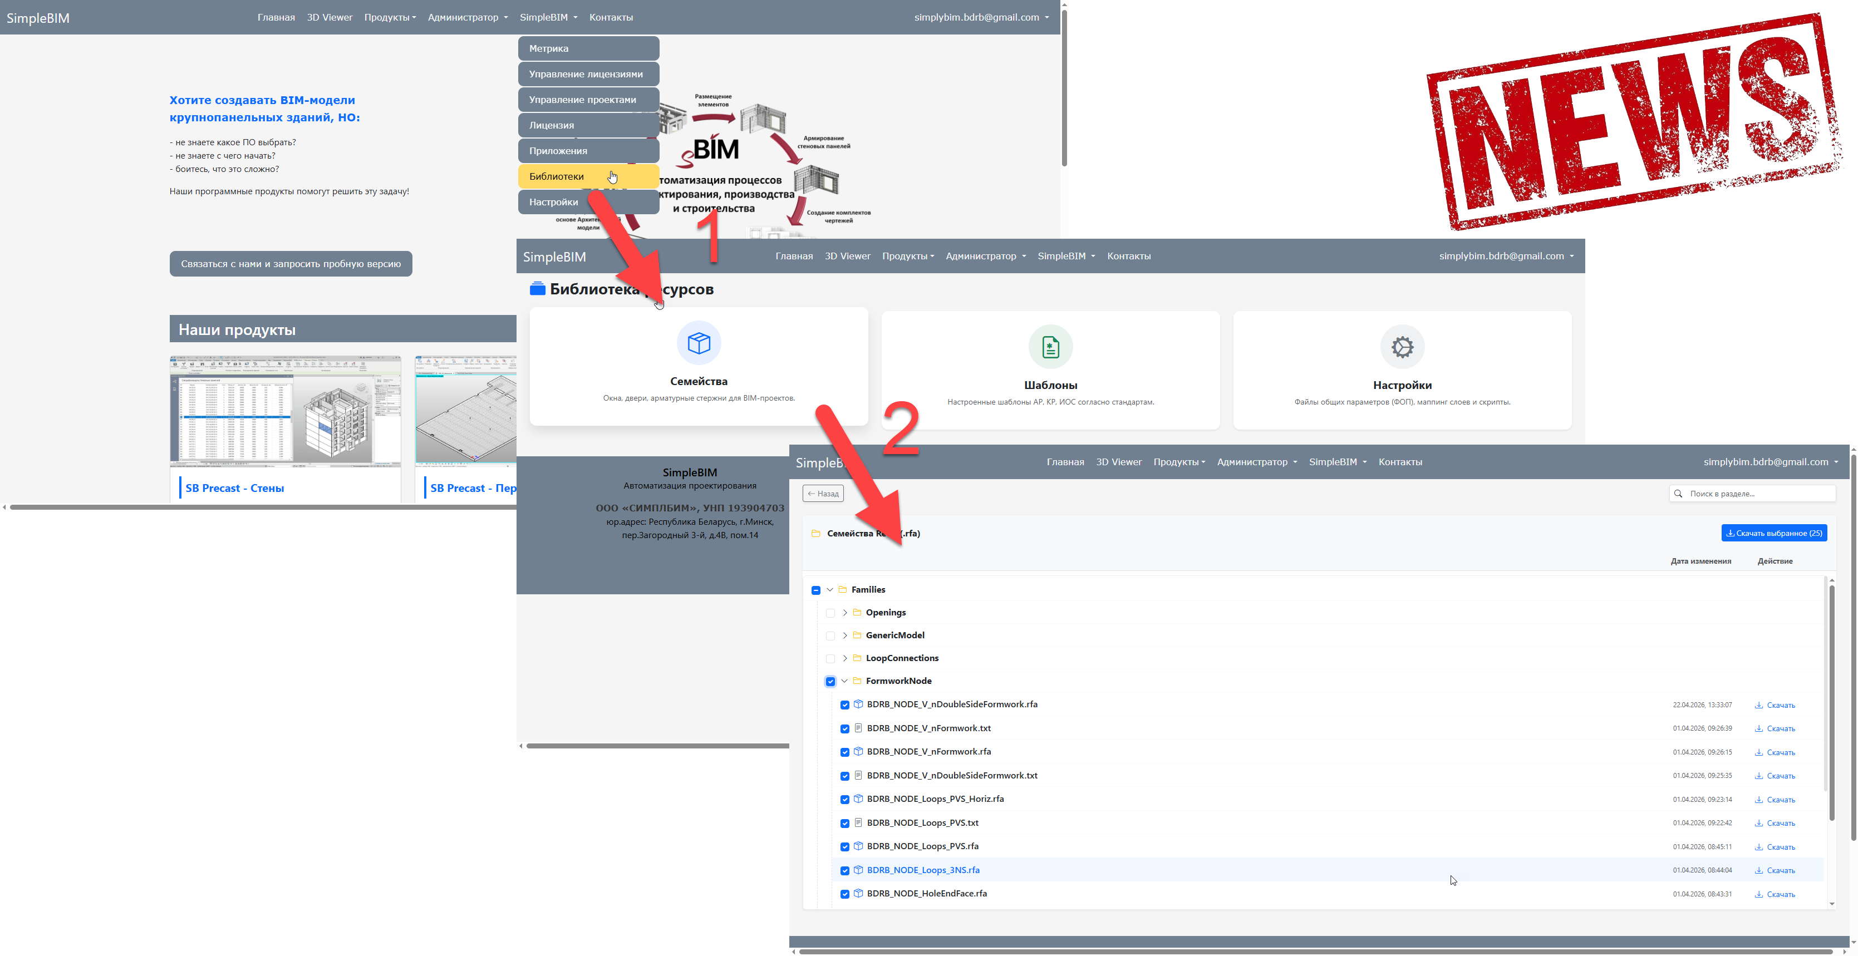Download BDRB_NODE_V_nFormwork.txt via Скачать link
This screenshot has height=956, width=1858.
(1775, 729)
